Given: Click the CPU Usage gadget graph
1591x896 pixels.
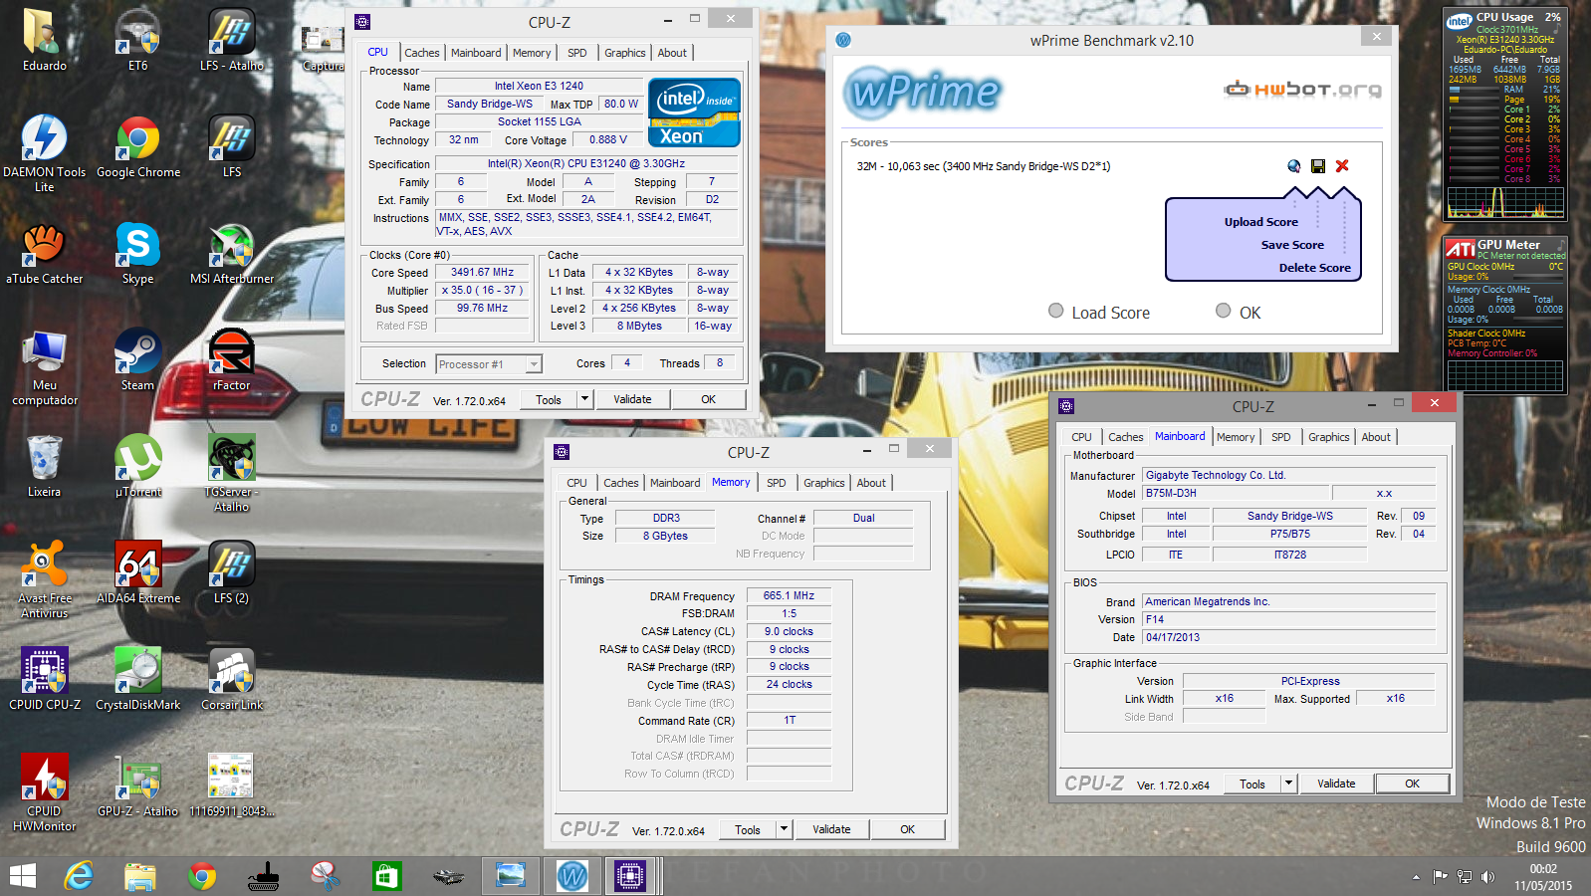Looking at the screenshot, I should (1504, 202).
